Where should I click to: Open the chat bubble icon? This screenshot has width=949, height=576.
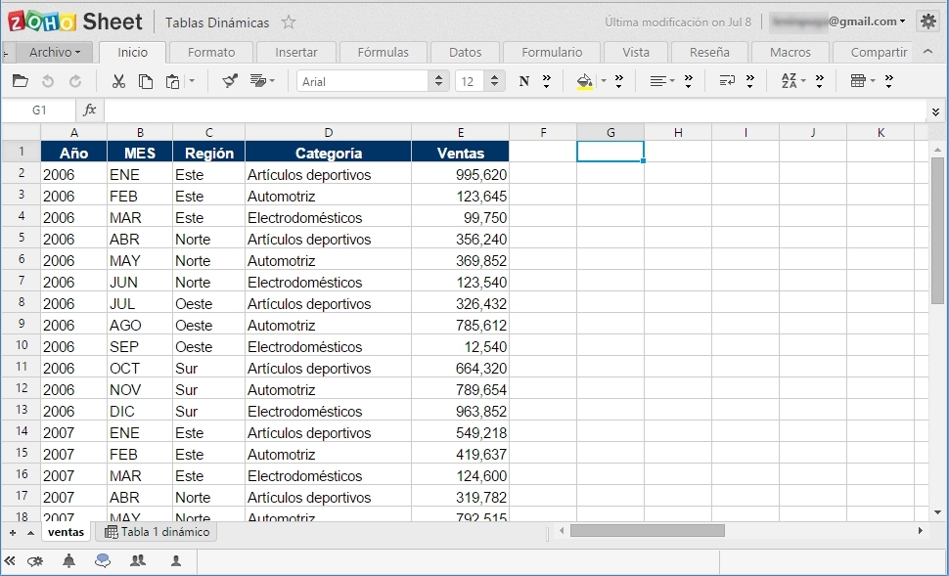click(x=102, y=561)
